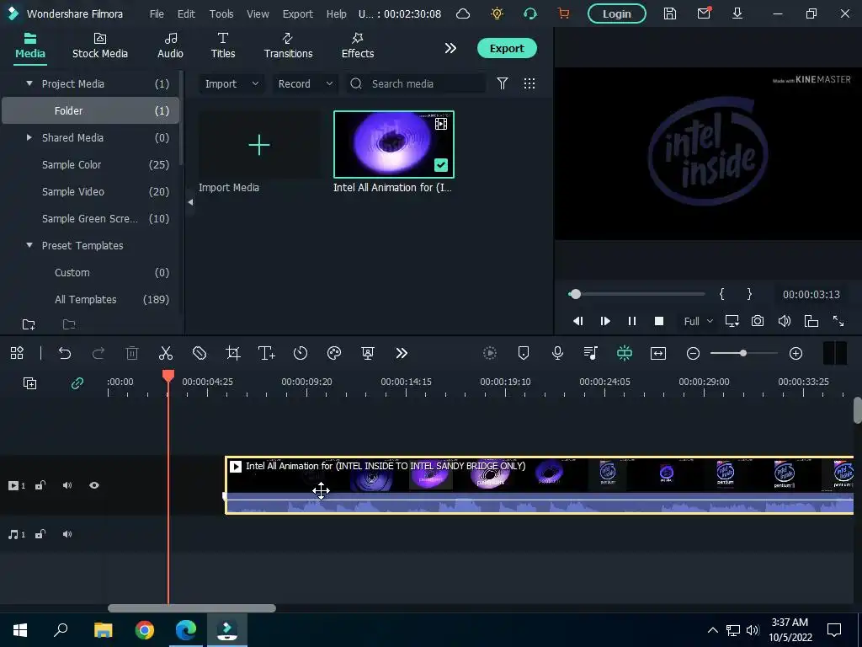Add a marker with the shield icon
The image size is (862, 647).
(x=524, y=353)
